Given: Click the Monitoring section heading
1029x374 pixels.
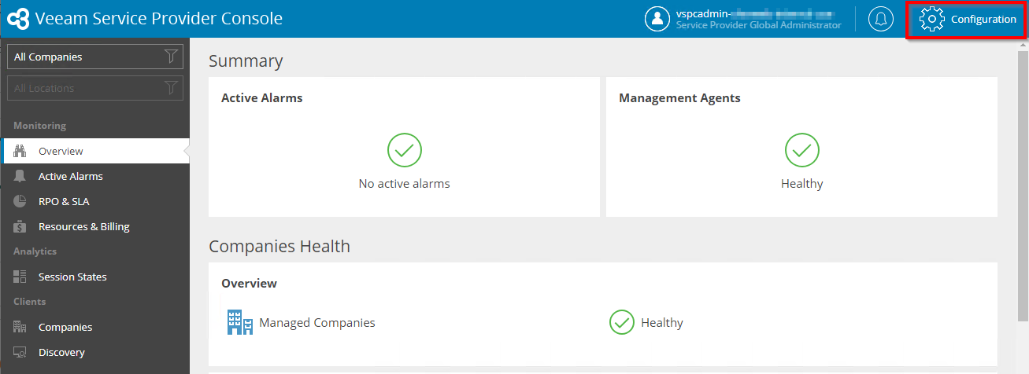Looking at the screenshot, I should pyautogui.click(x=39, y=126).
